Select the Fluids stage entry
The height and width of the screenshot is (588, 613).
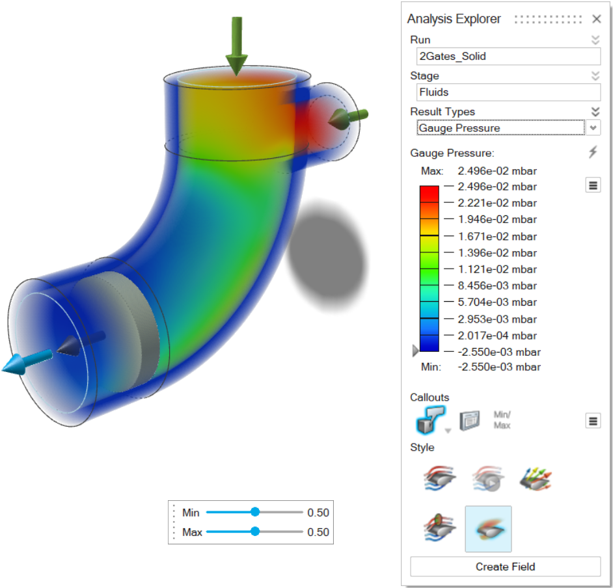(508, 92)
